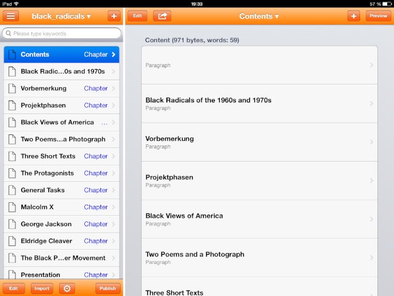Tap the document icon of Presentation row
This screenshot has width=394, height=296.
[x=12, y=274]
